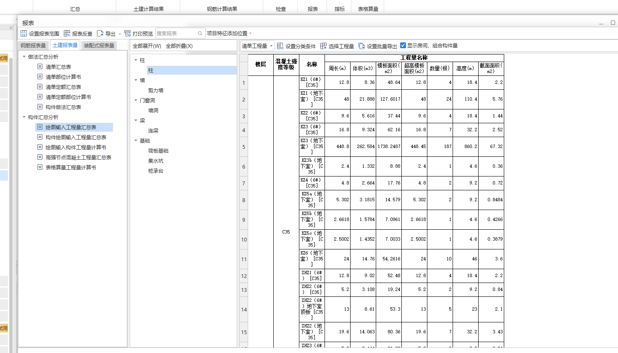This screenshot has width=618, height=353.
Task: Click the 周长(m) column header
Action: pos(338,68)
